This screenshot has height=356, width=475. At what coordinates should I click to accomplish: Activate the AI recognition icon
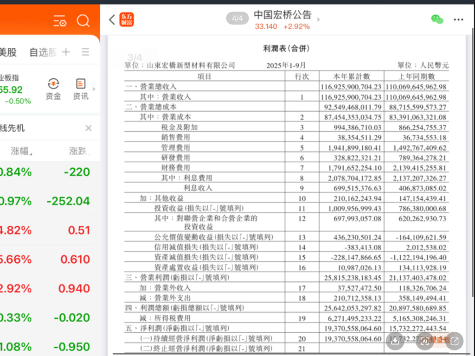coord(424,341)
